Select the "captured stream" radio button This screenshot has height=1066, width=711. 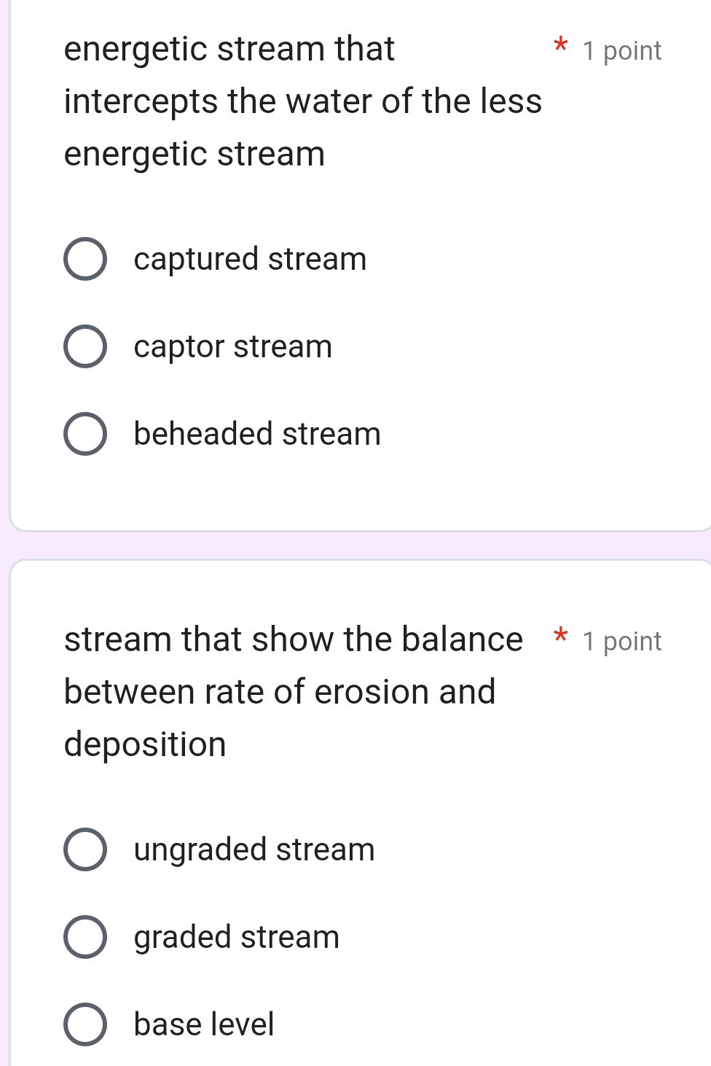click(85, 259)
